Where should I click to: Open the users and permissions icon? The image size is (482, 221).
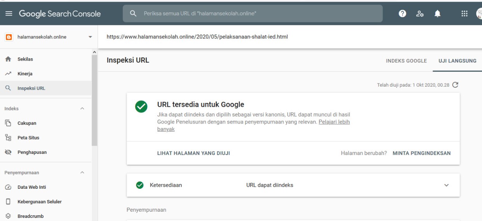(420, 14)
